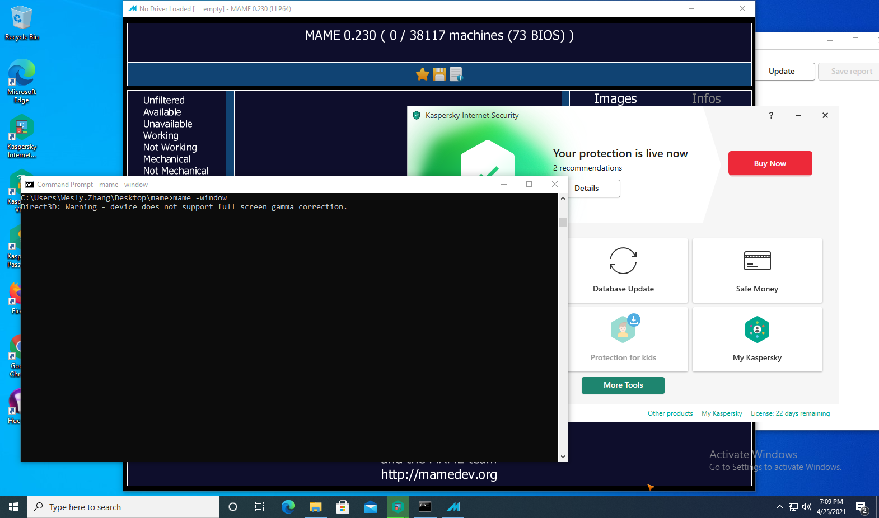The height and width of the screenshot is (518, 879).
Task: Choose the Mechanical filter in MAME
Action: [x=167, y=159]
